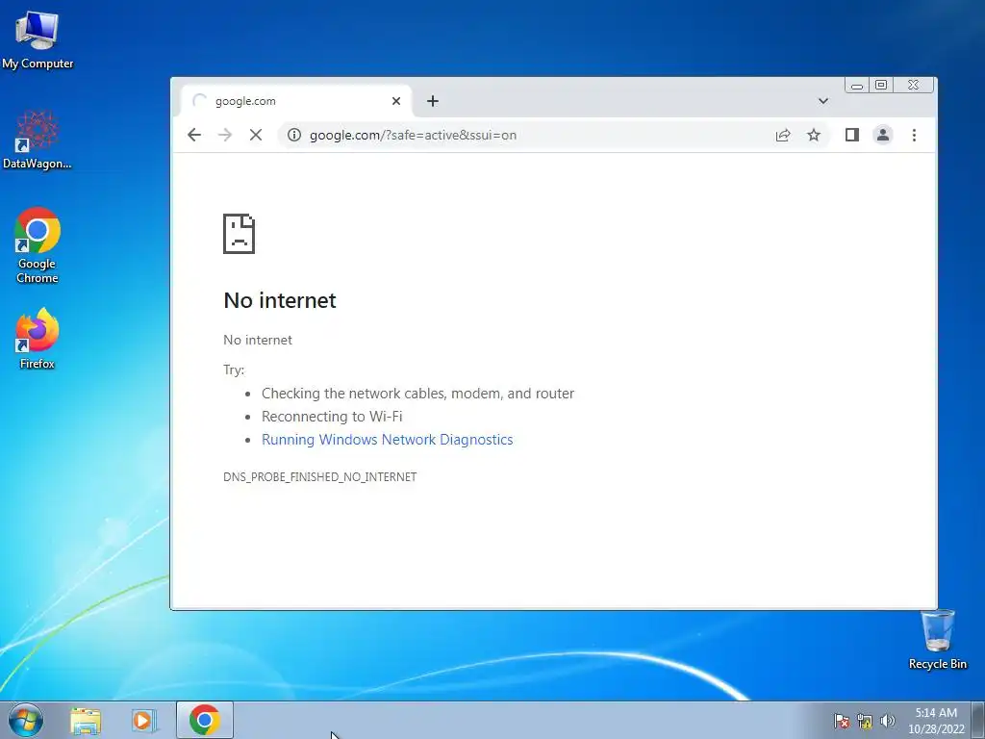The height and width of the screenshot is (739, 985).
Task: Stop loading the page with the X button
Action: coord(256,135)
